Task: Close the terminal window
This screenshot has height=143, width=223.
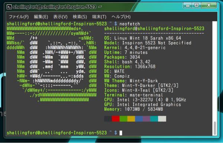Action: pos(209,6)
